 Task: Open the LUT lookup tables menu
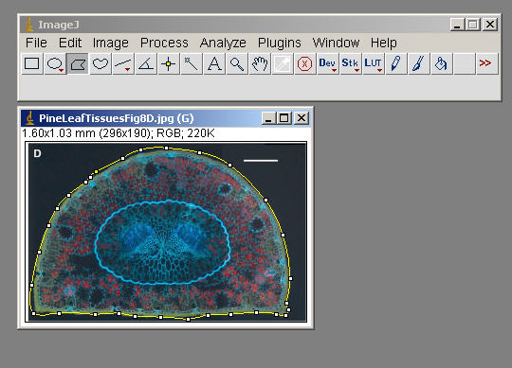click(x=374, y=63)
